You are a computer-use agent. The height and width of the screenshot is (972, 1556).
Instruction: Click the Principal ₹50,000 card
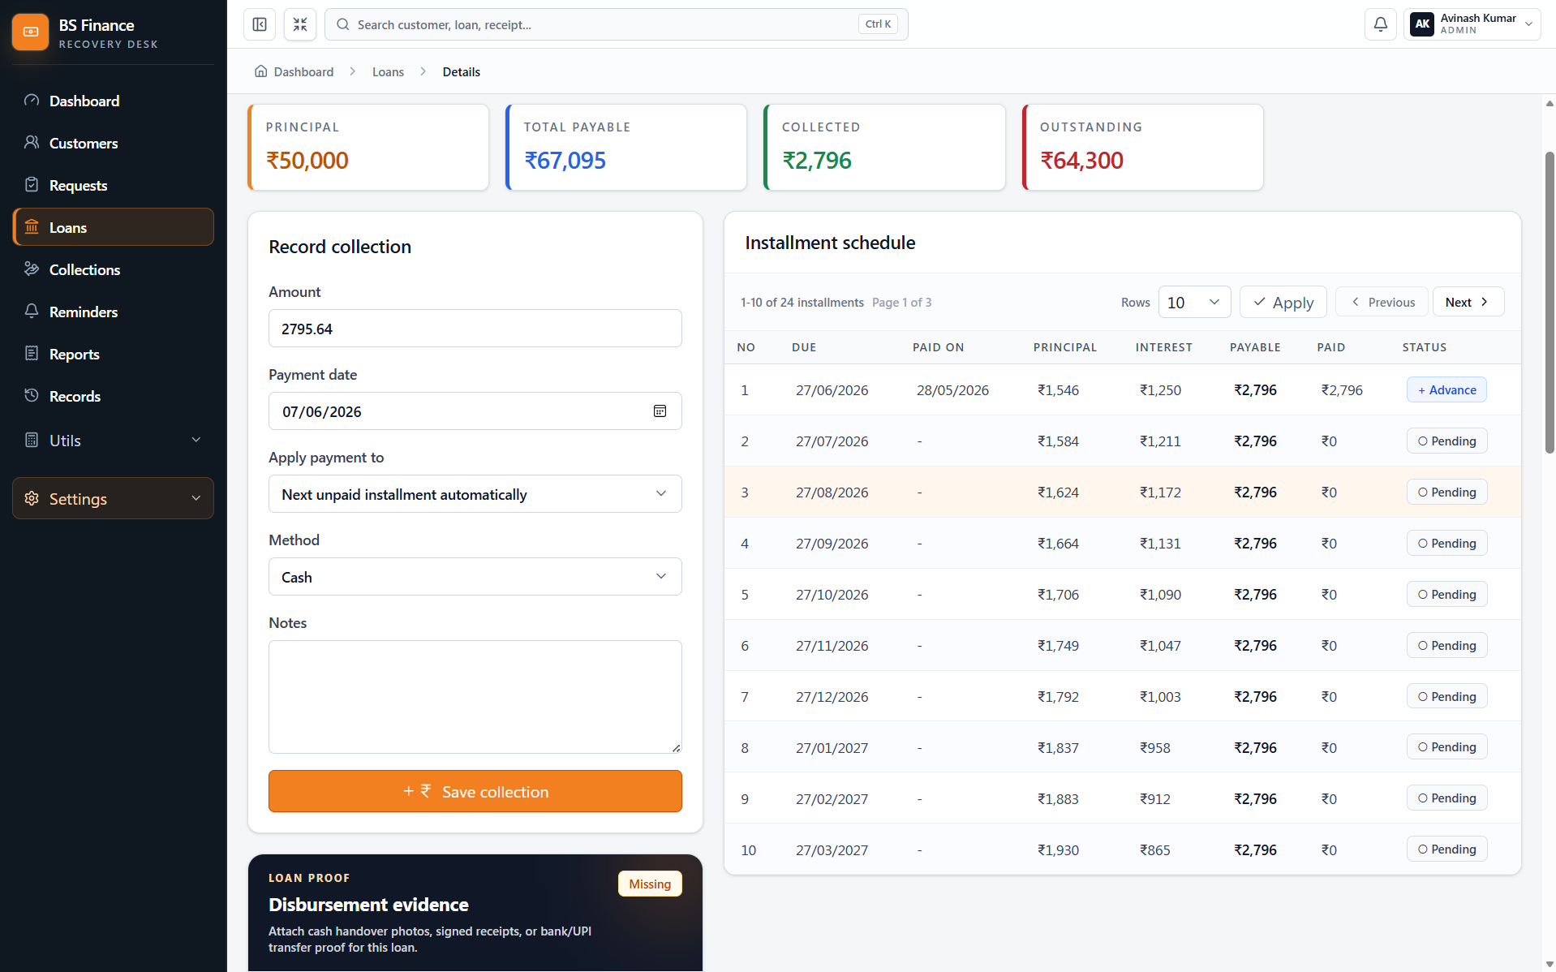click(368, 147)
